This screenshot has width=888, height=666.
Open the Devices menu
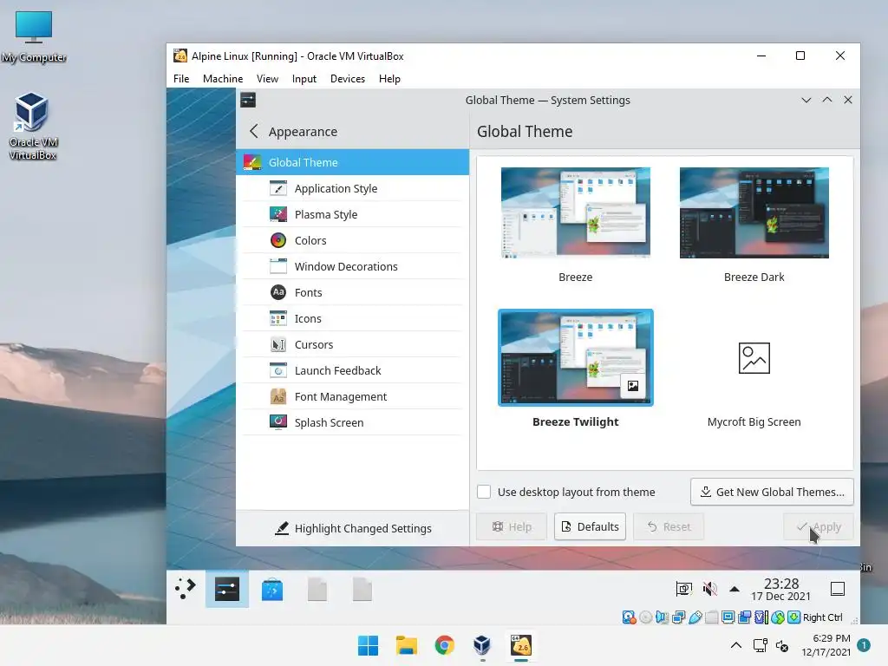(348, 79)
